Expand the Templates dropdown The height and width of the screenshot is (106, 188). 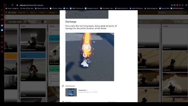(53, 12)
